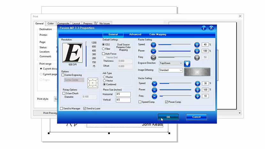265x149 pixels.
Task: Click the Horizontal piece size field
Action: pos(123,94)
